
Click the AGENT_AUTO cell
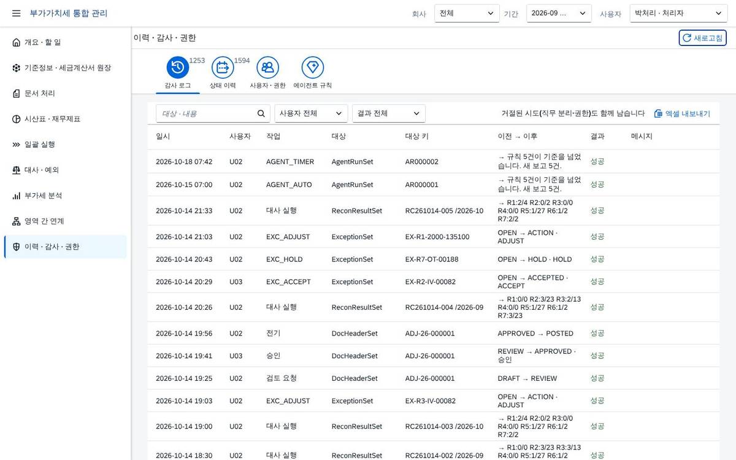click(289, 185)
